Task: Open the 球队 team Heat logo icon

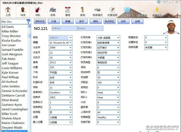Action: [38, 12]
